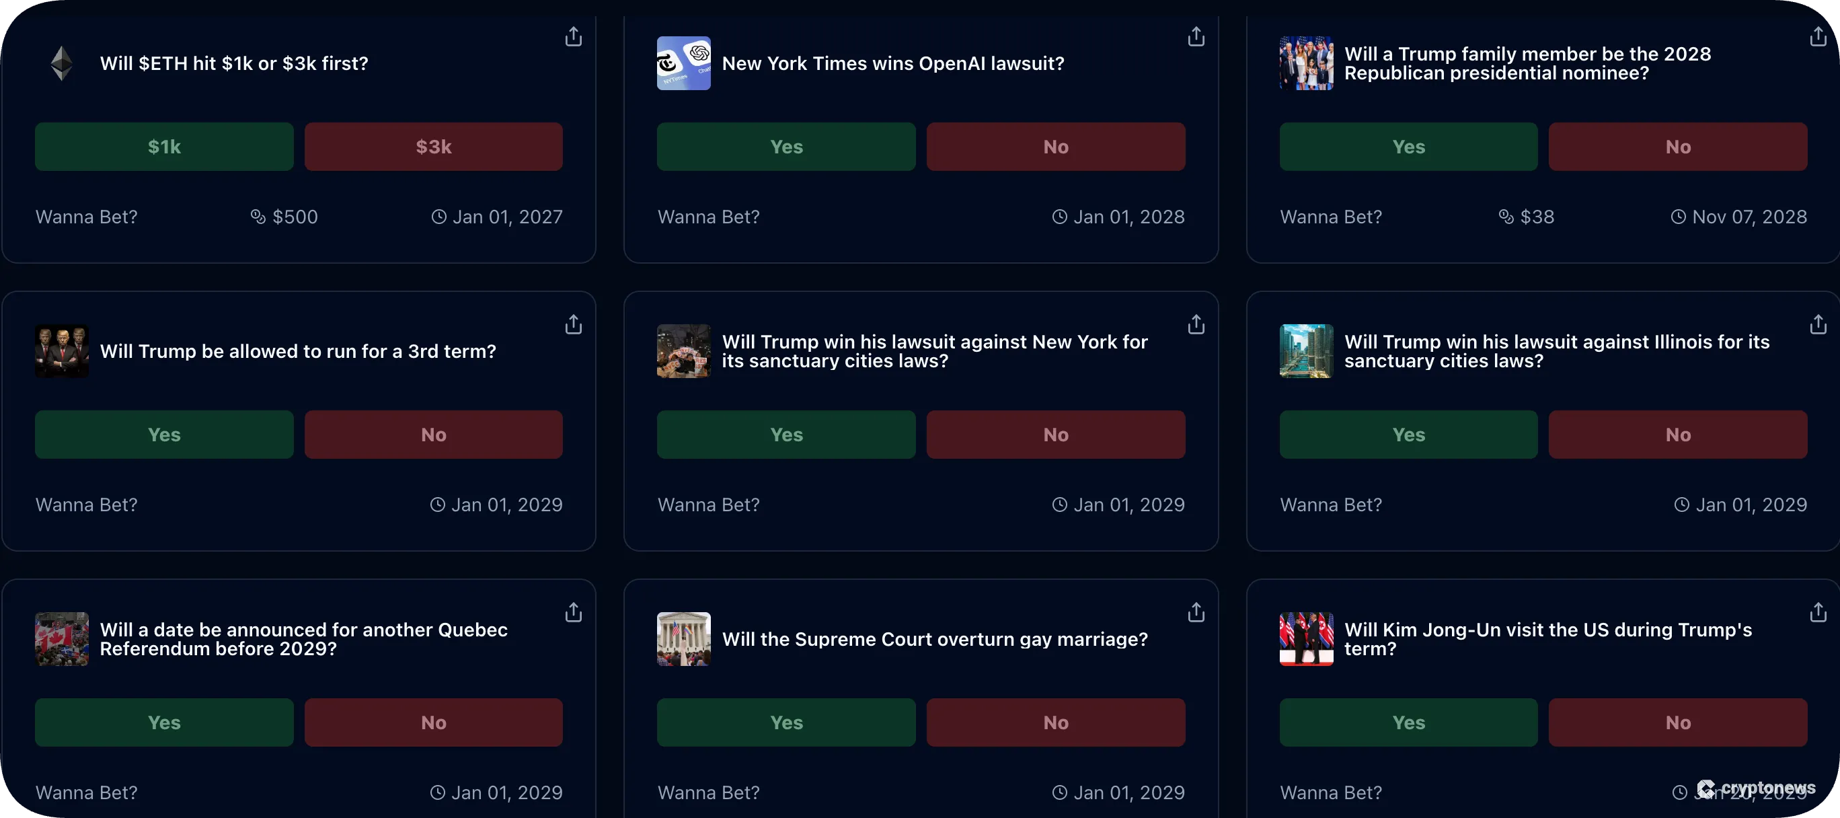1840x818 pixels.
Task: Pick Yes on Supreme Court gay marriage
Action: pyautogui.click(x=785, y=722)
